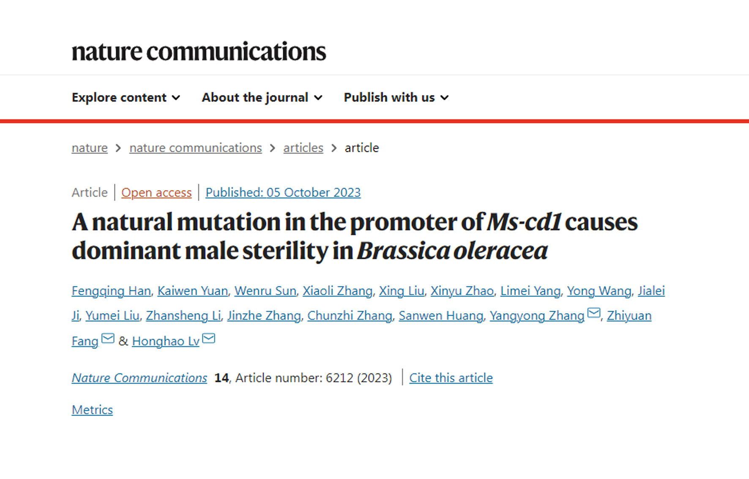This screenshot has width=749, height=479.
Task: Click the email icon beside Zhiyuan Fang
Action: coord(108,338)
